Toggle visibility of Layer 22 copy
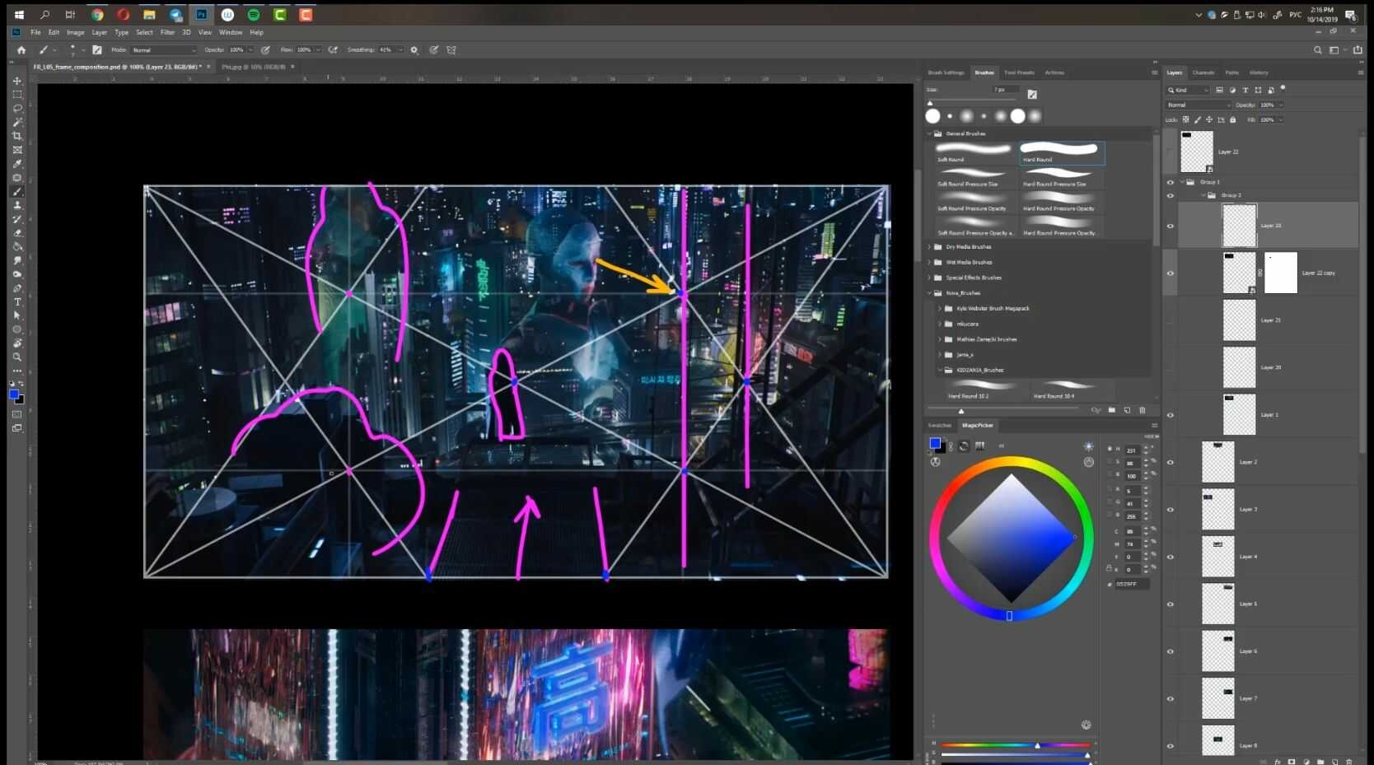The height and width of the screenshot is (765, 1374). [1171, 273]
